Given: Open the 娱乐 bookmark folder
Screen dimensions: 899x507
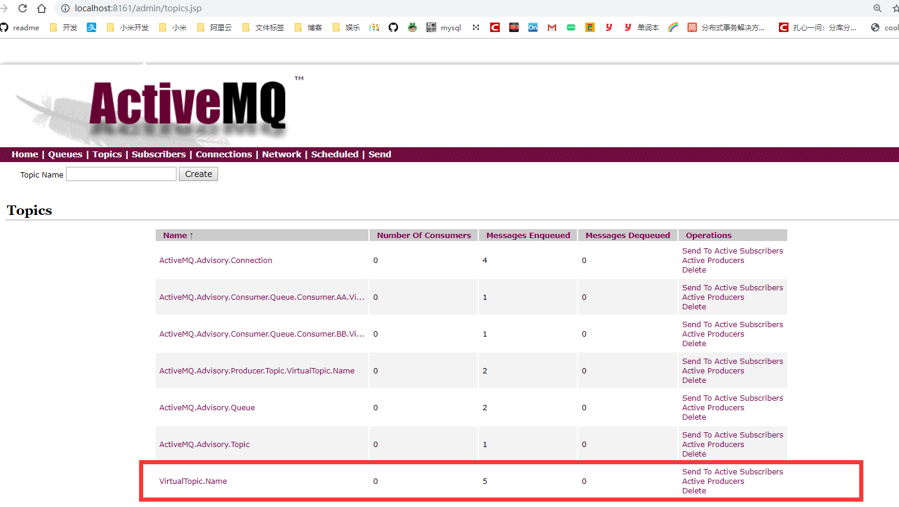Looking at the screenshot, I should 346,27.
